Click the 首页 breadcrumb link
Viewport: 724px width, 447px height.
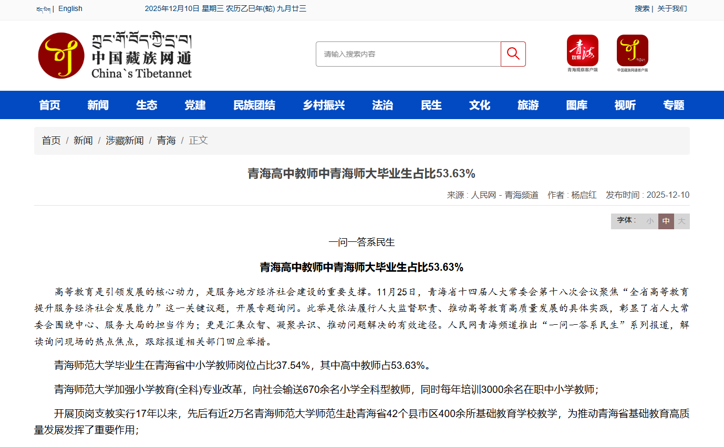(x=51, y=141)
